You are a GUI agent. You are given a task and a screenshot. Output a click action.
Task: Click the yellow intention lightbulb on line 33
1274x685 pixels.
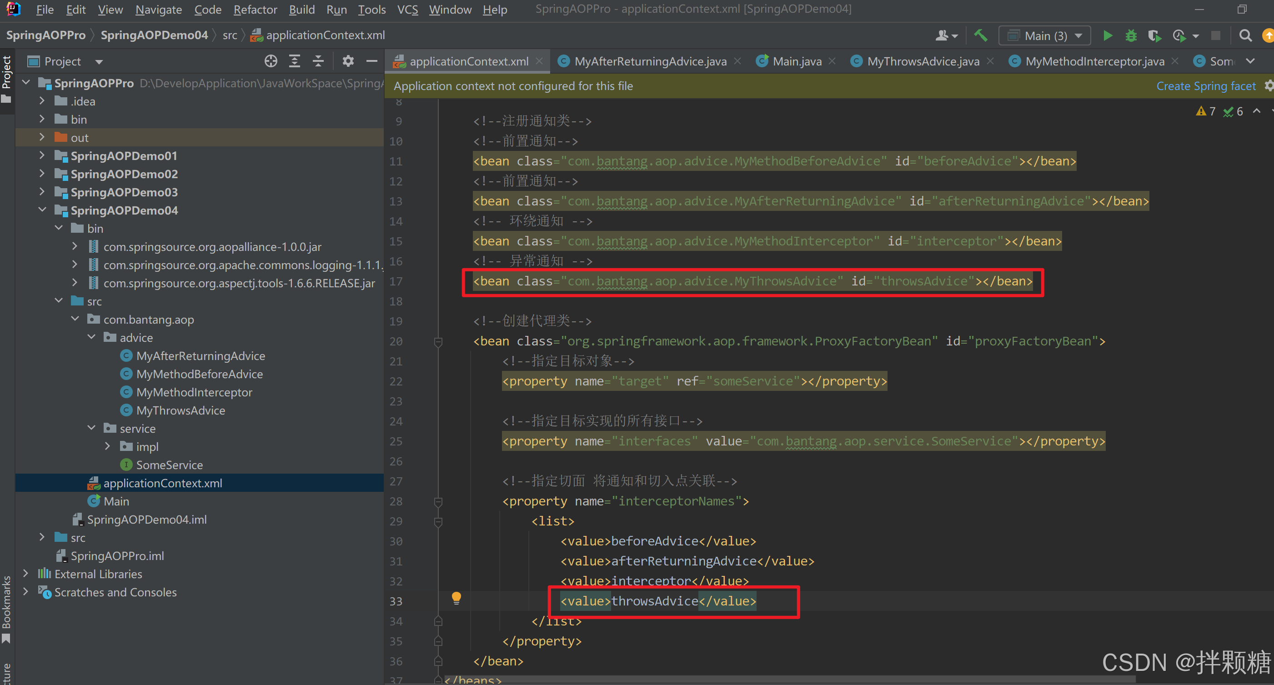pyautogui.click(x=456, y=598)
